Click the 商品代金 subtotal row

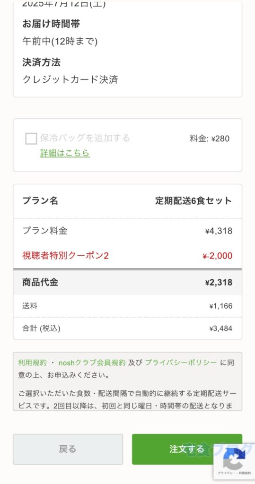click(x=127, y=283)
